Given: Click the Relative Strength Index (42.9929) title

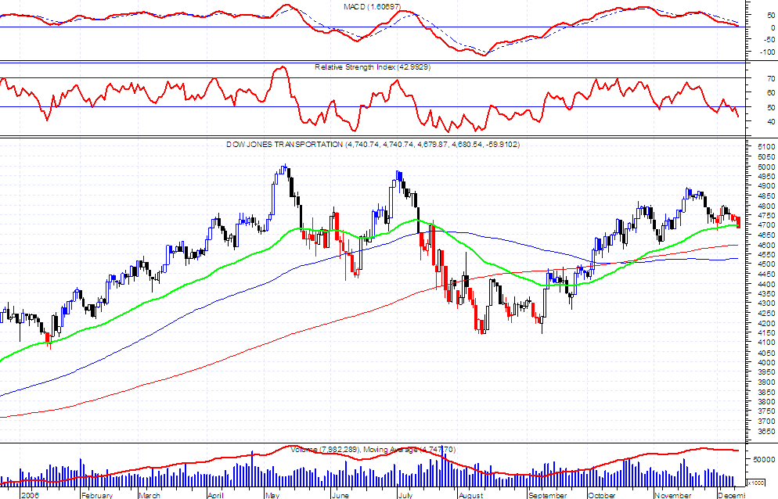Looking at the screenshot, I should (x=373, y=67).
